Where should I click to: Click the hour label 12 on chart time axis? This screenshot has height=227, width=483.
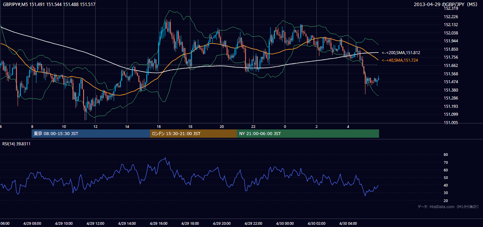click(x=96, y=126)
